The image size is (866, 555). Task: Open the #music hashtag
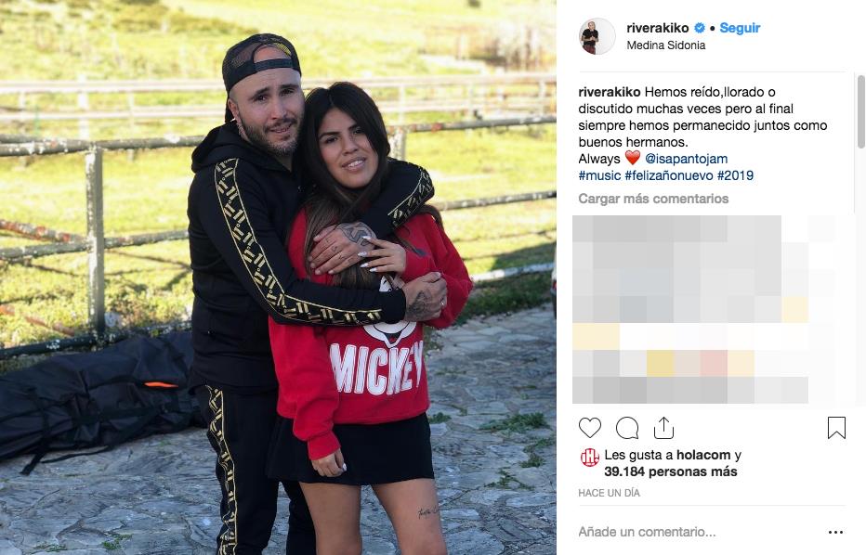600,175
